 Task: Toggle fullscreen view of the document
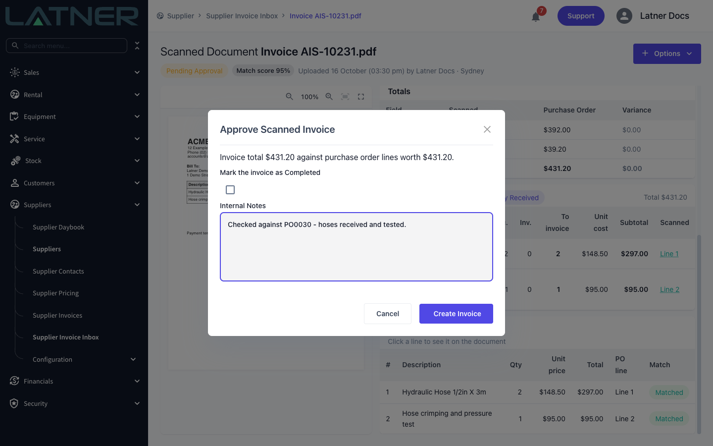pos(361,97)
